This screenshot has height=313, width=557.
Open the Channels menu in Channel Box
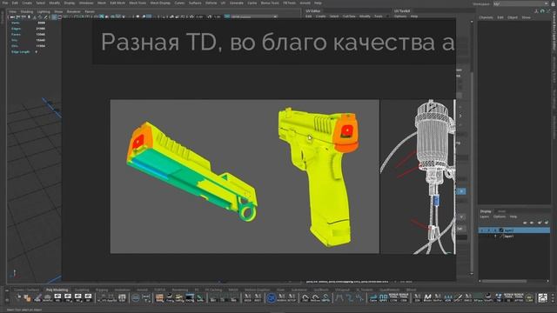coord(486,17)
